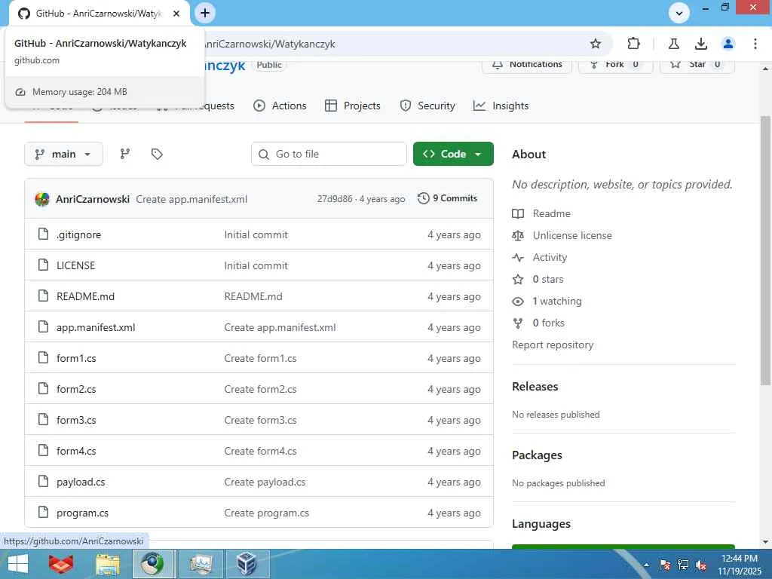Expand the green Code dropdown
This screenshot has width=772, height=579.
click(x=453, y=154)
